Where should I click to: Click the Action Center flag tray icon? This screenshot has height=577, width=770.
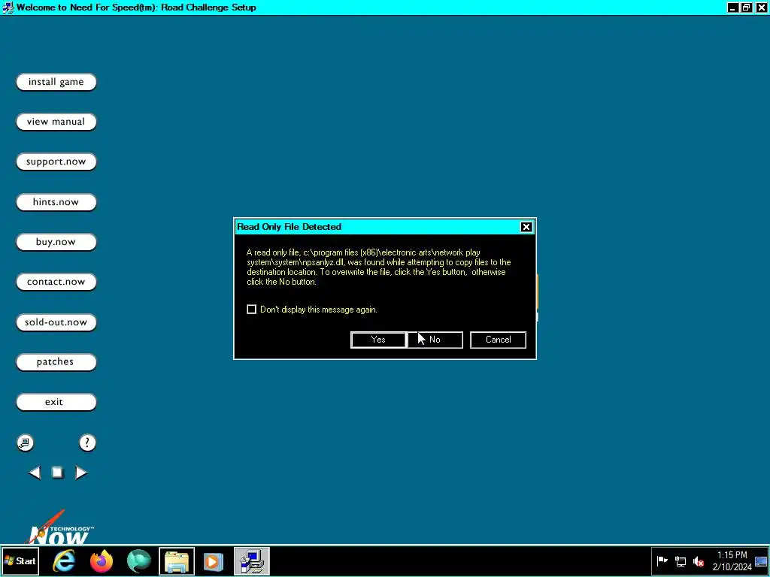pos(662,560)
